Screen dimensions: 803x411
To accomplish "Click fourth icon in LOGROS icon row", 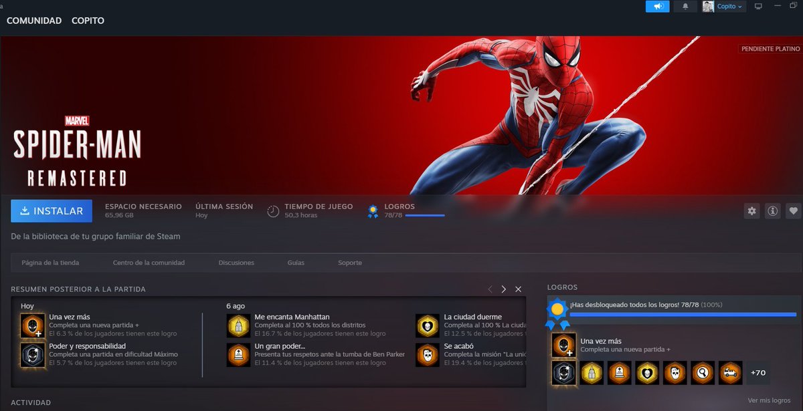I will tap(647, 373).
